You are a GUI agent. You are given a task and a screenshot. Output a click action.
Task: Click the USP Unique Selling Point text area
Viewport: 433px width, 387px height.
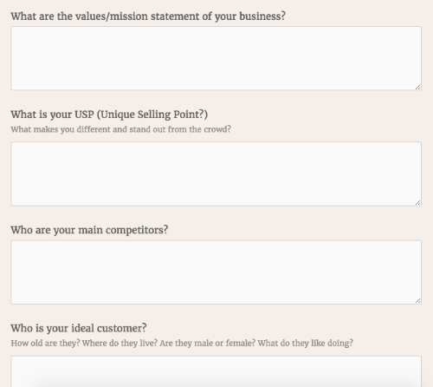pyautogui.click(x=216, y=174)
